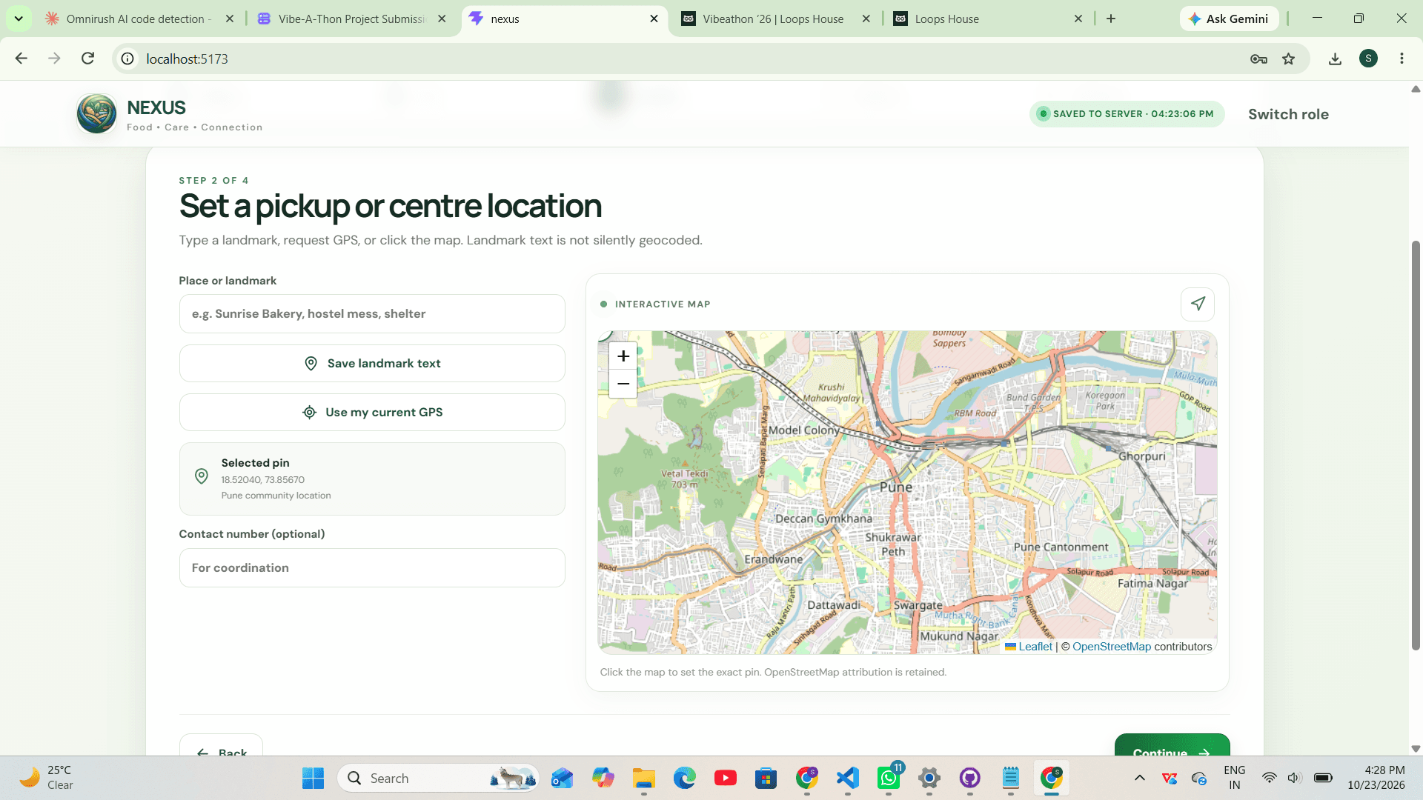Open GitHub Desktop in taskbar
The image size is (1423, 800).
pyautogui.click(x=970, y=778)
